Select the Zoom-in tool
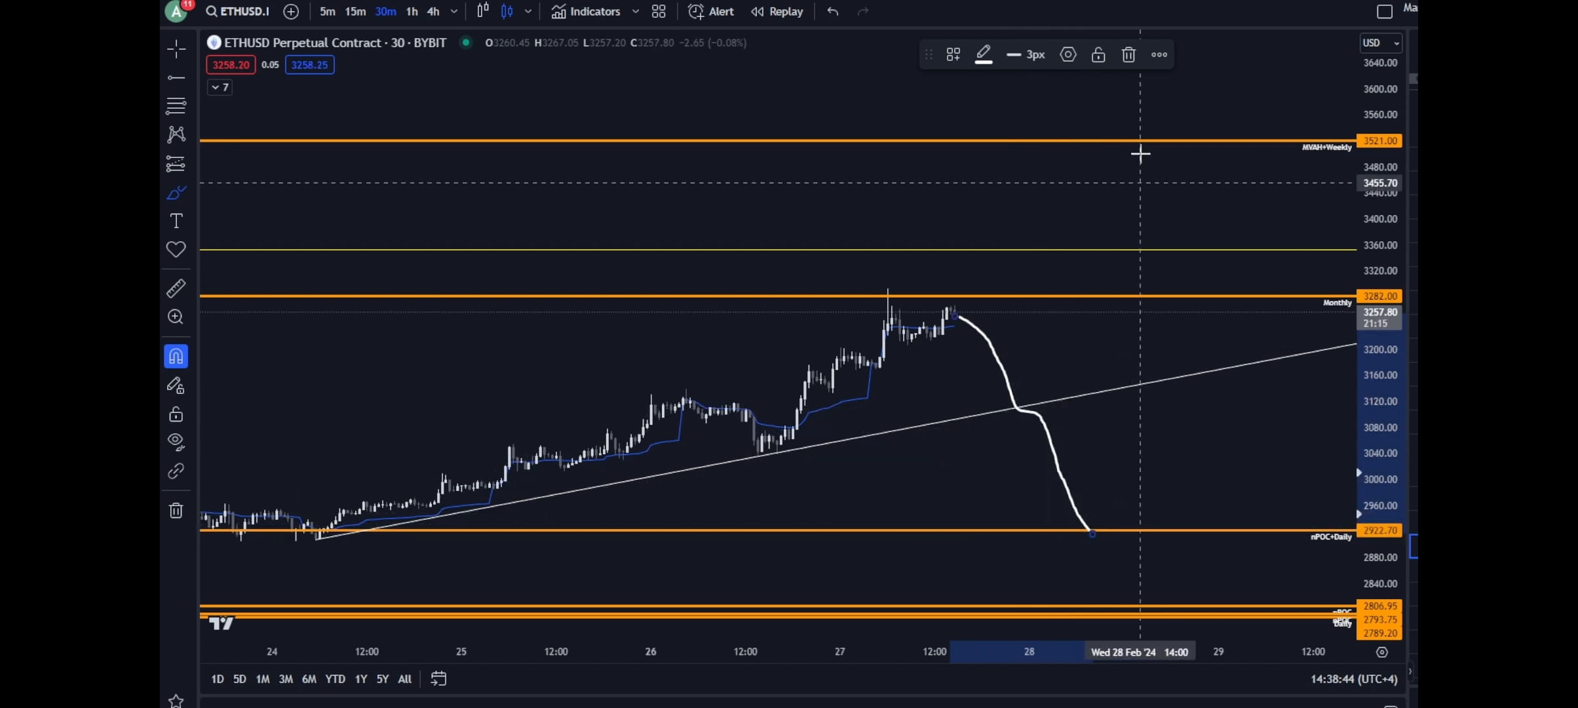 point(176,317)
